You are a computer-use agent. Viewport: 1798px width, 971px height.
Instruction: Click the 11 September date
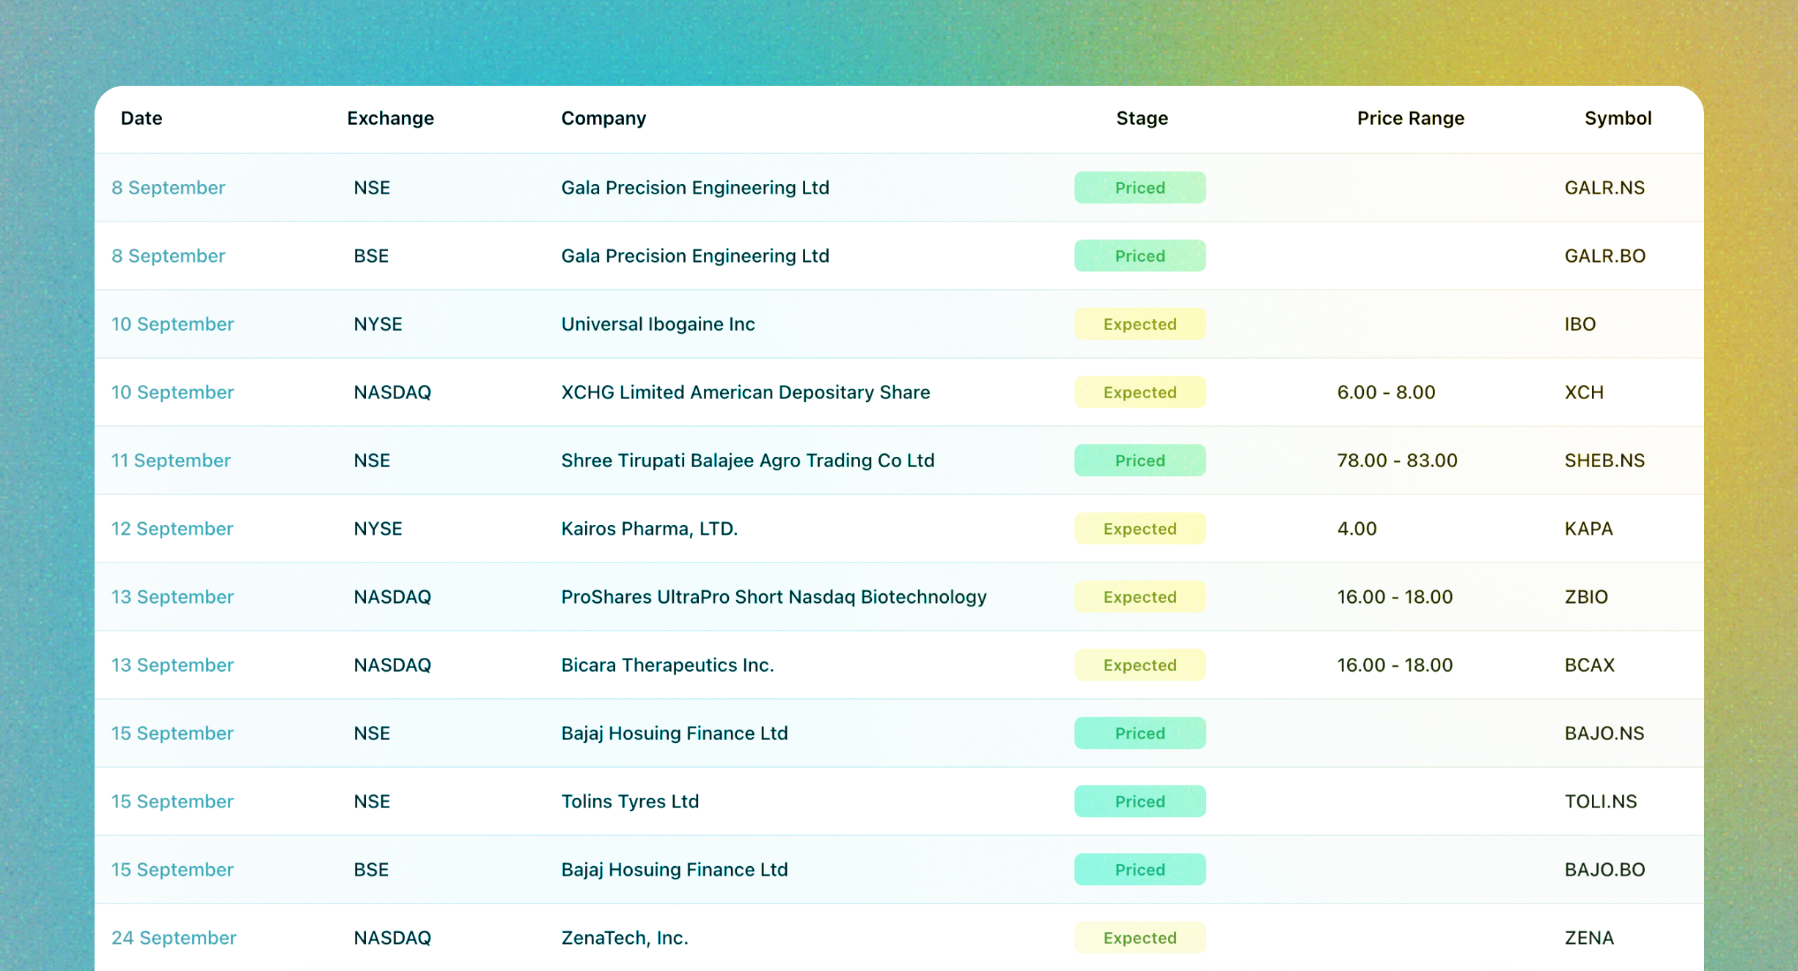click(x=171, y=461)
